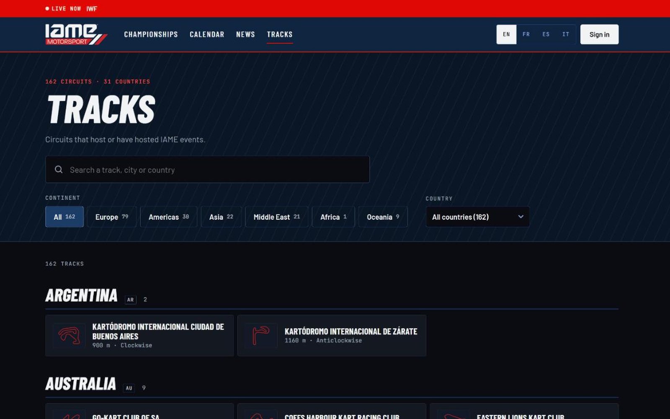Click the Australia country heading
The image size is (670, 419).
coord(80,384)
